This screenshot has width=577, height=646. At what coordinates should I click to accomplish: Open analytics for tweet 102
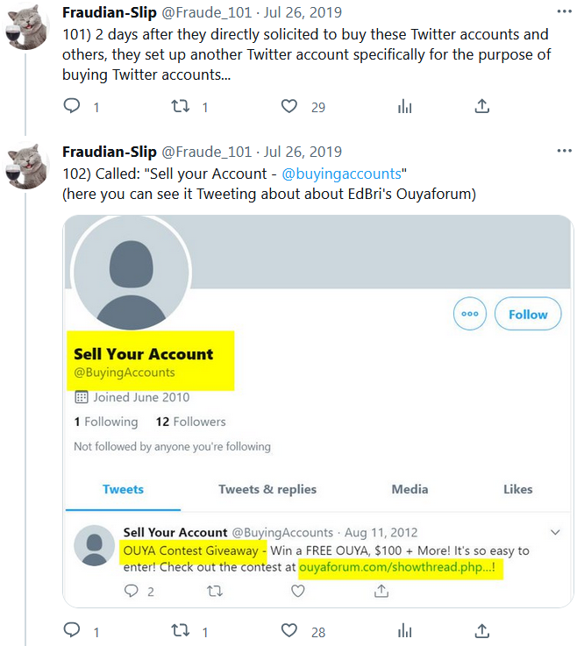click(x=404, y=631)
